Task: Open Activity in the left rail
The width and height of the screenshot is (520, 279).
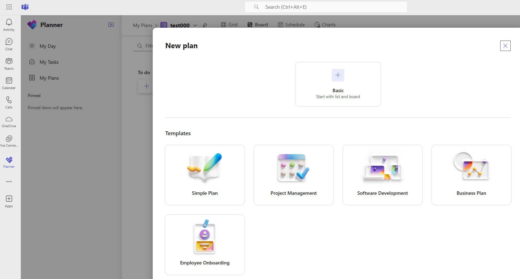Action: pyautogui.click(x=9, y=25)
